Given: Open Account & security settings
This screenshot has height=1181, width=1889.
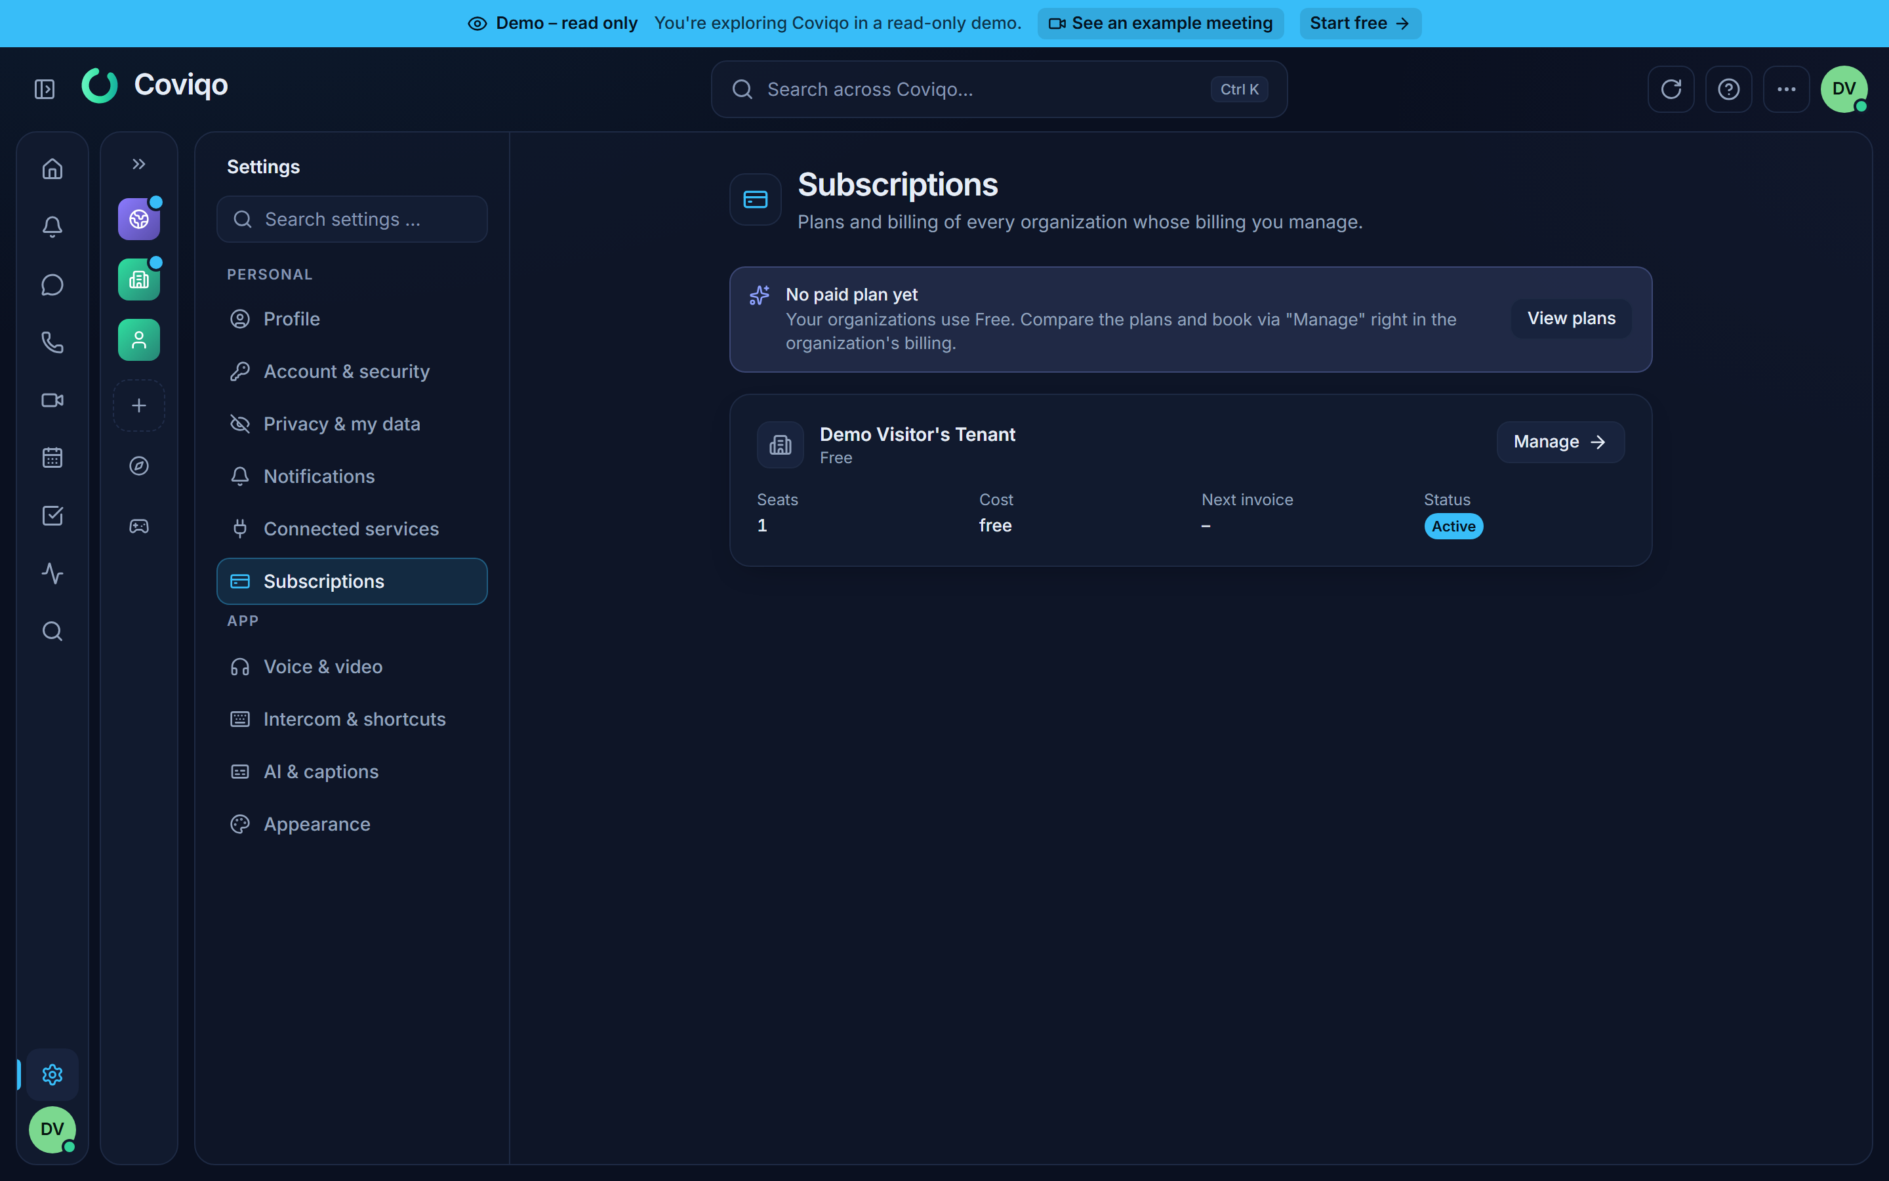Looking at the screenshot, I should pyautogui.click(x=352, y=371).
